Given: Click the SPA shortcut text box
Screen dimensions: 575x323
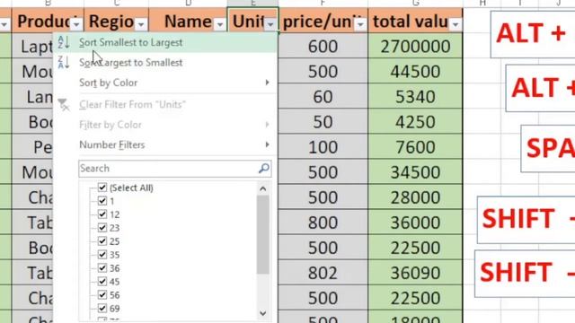Looking at the screenshot, I should point(548,148).
